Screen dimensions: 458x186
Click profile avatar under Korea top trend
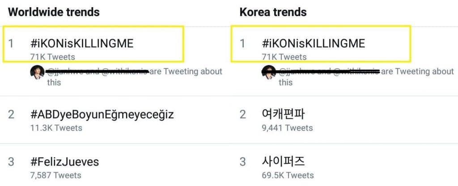[x=269, y=72]
